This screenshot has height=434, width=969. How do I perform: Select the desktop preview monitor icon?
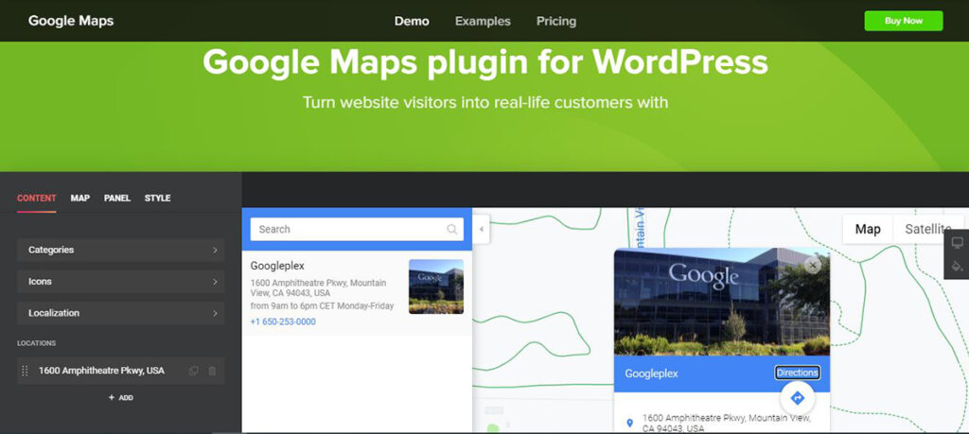pyautogui.click(x=958, y=242)
